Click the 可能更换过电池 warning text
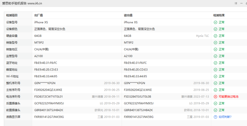 [x=228, y=96]
